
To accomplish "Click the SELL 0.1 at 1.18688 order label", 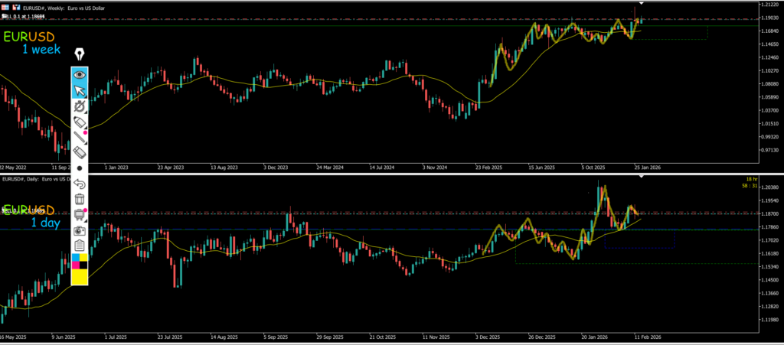I will point(23,16).
